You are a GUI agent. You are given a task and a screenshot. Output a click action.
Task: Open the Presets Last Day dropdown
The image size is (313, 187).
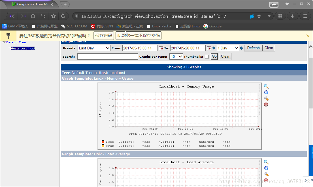point(94,48)
